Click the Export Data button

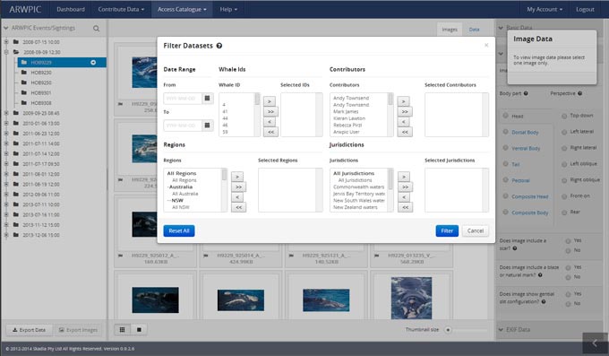(x=30, y=330)
